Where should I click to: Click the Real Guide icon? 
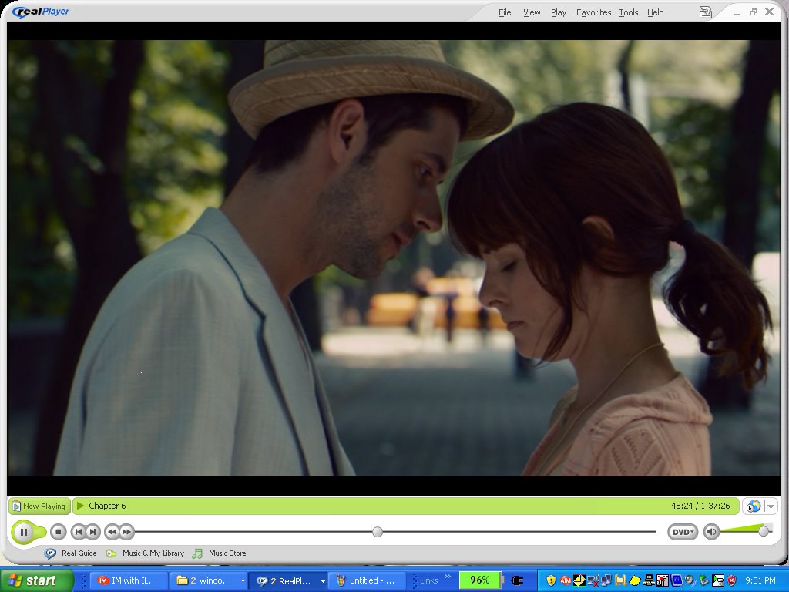pos(50,553)
